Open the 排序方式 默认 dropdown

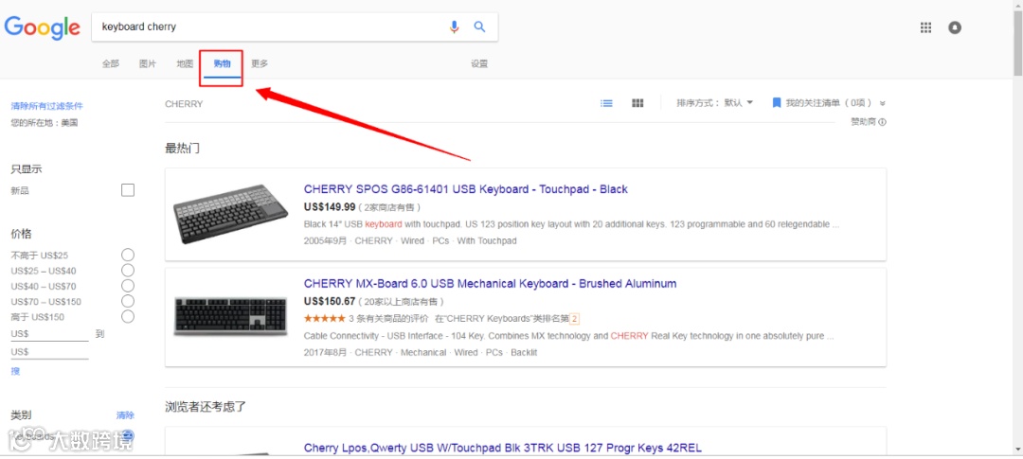715,103
